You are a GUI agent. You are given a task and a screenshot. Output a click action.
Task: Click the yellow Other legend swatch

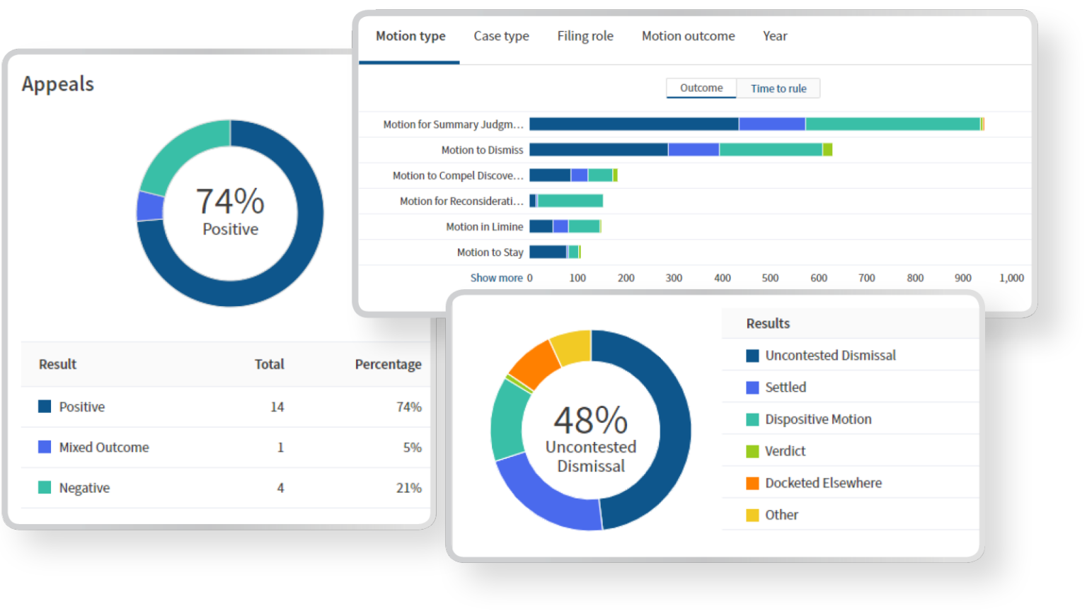752,515
